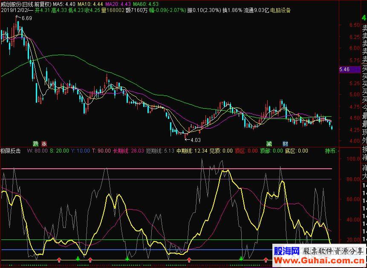
Task: Click the S: 20.00 parameter
Action: point(60,151)
